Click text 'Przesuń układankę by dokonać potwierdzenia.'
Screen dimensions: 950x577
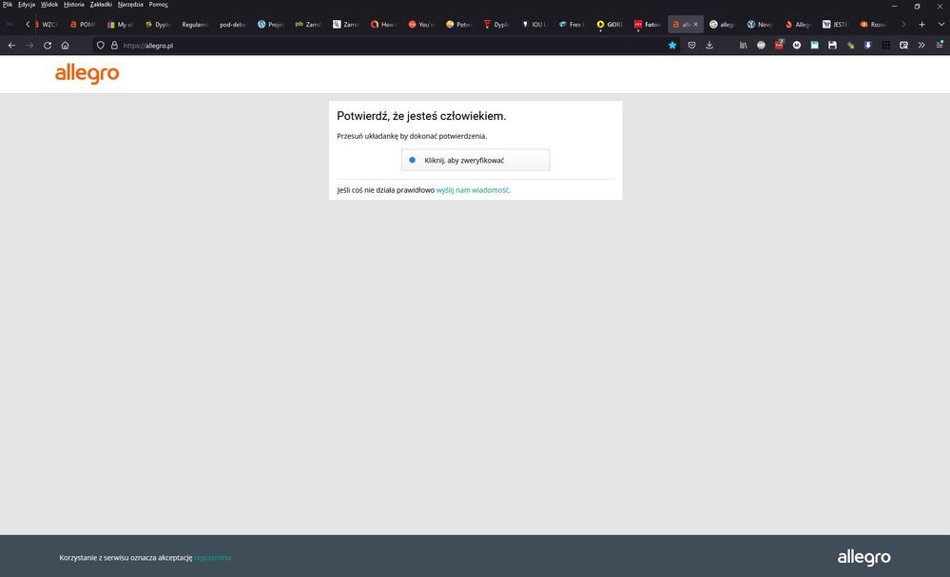pyautogui.click(x=412, y=136)
